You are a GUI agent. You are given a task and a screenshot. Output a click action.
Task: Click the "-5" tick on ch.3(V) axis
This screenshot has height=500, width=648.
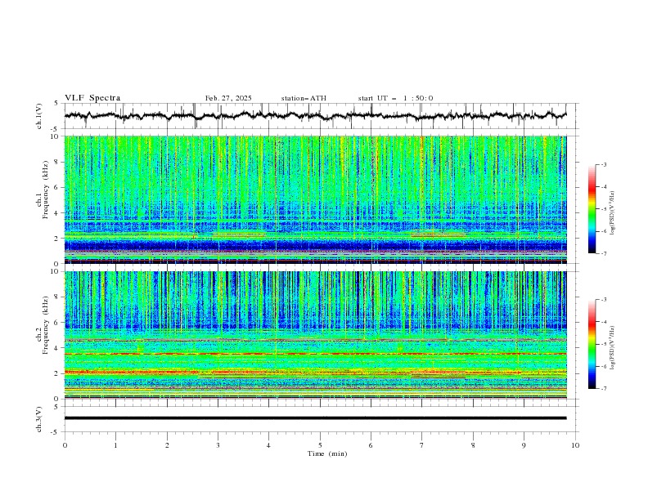56,432
